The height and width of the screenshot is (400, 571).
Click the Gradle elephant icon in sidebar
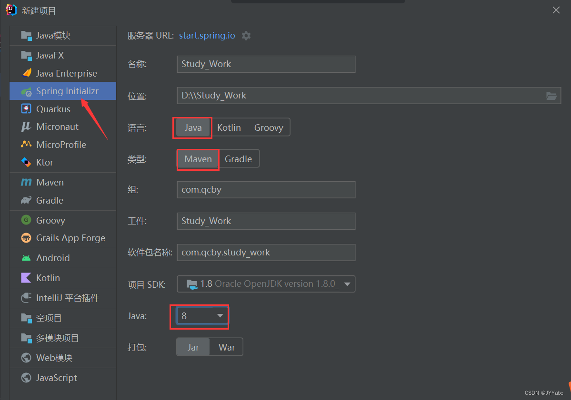coord(26,200)
